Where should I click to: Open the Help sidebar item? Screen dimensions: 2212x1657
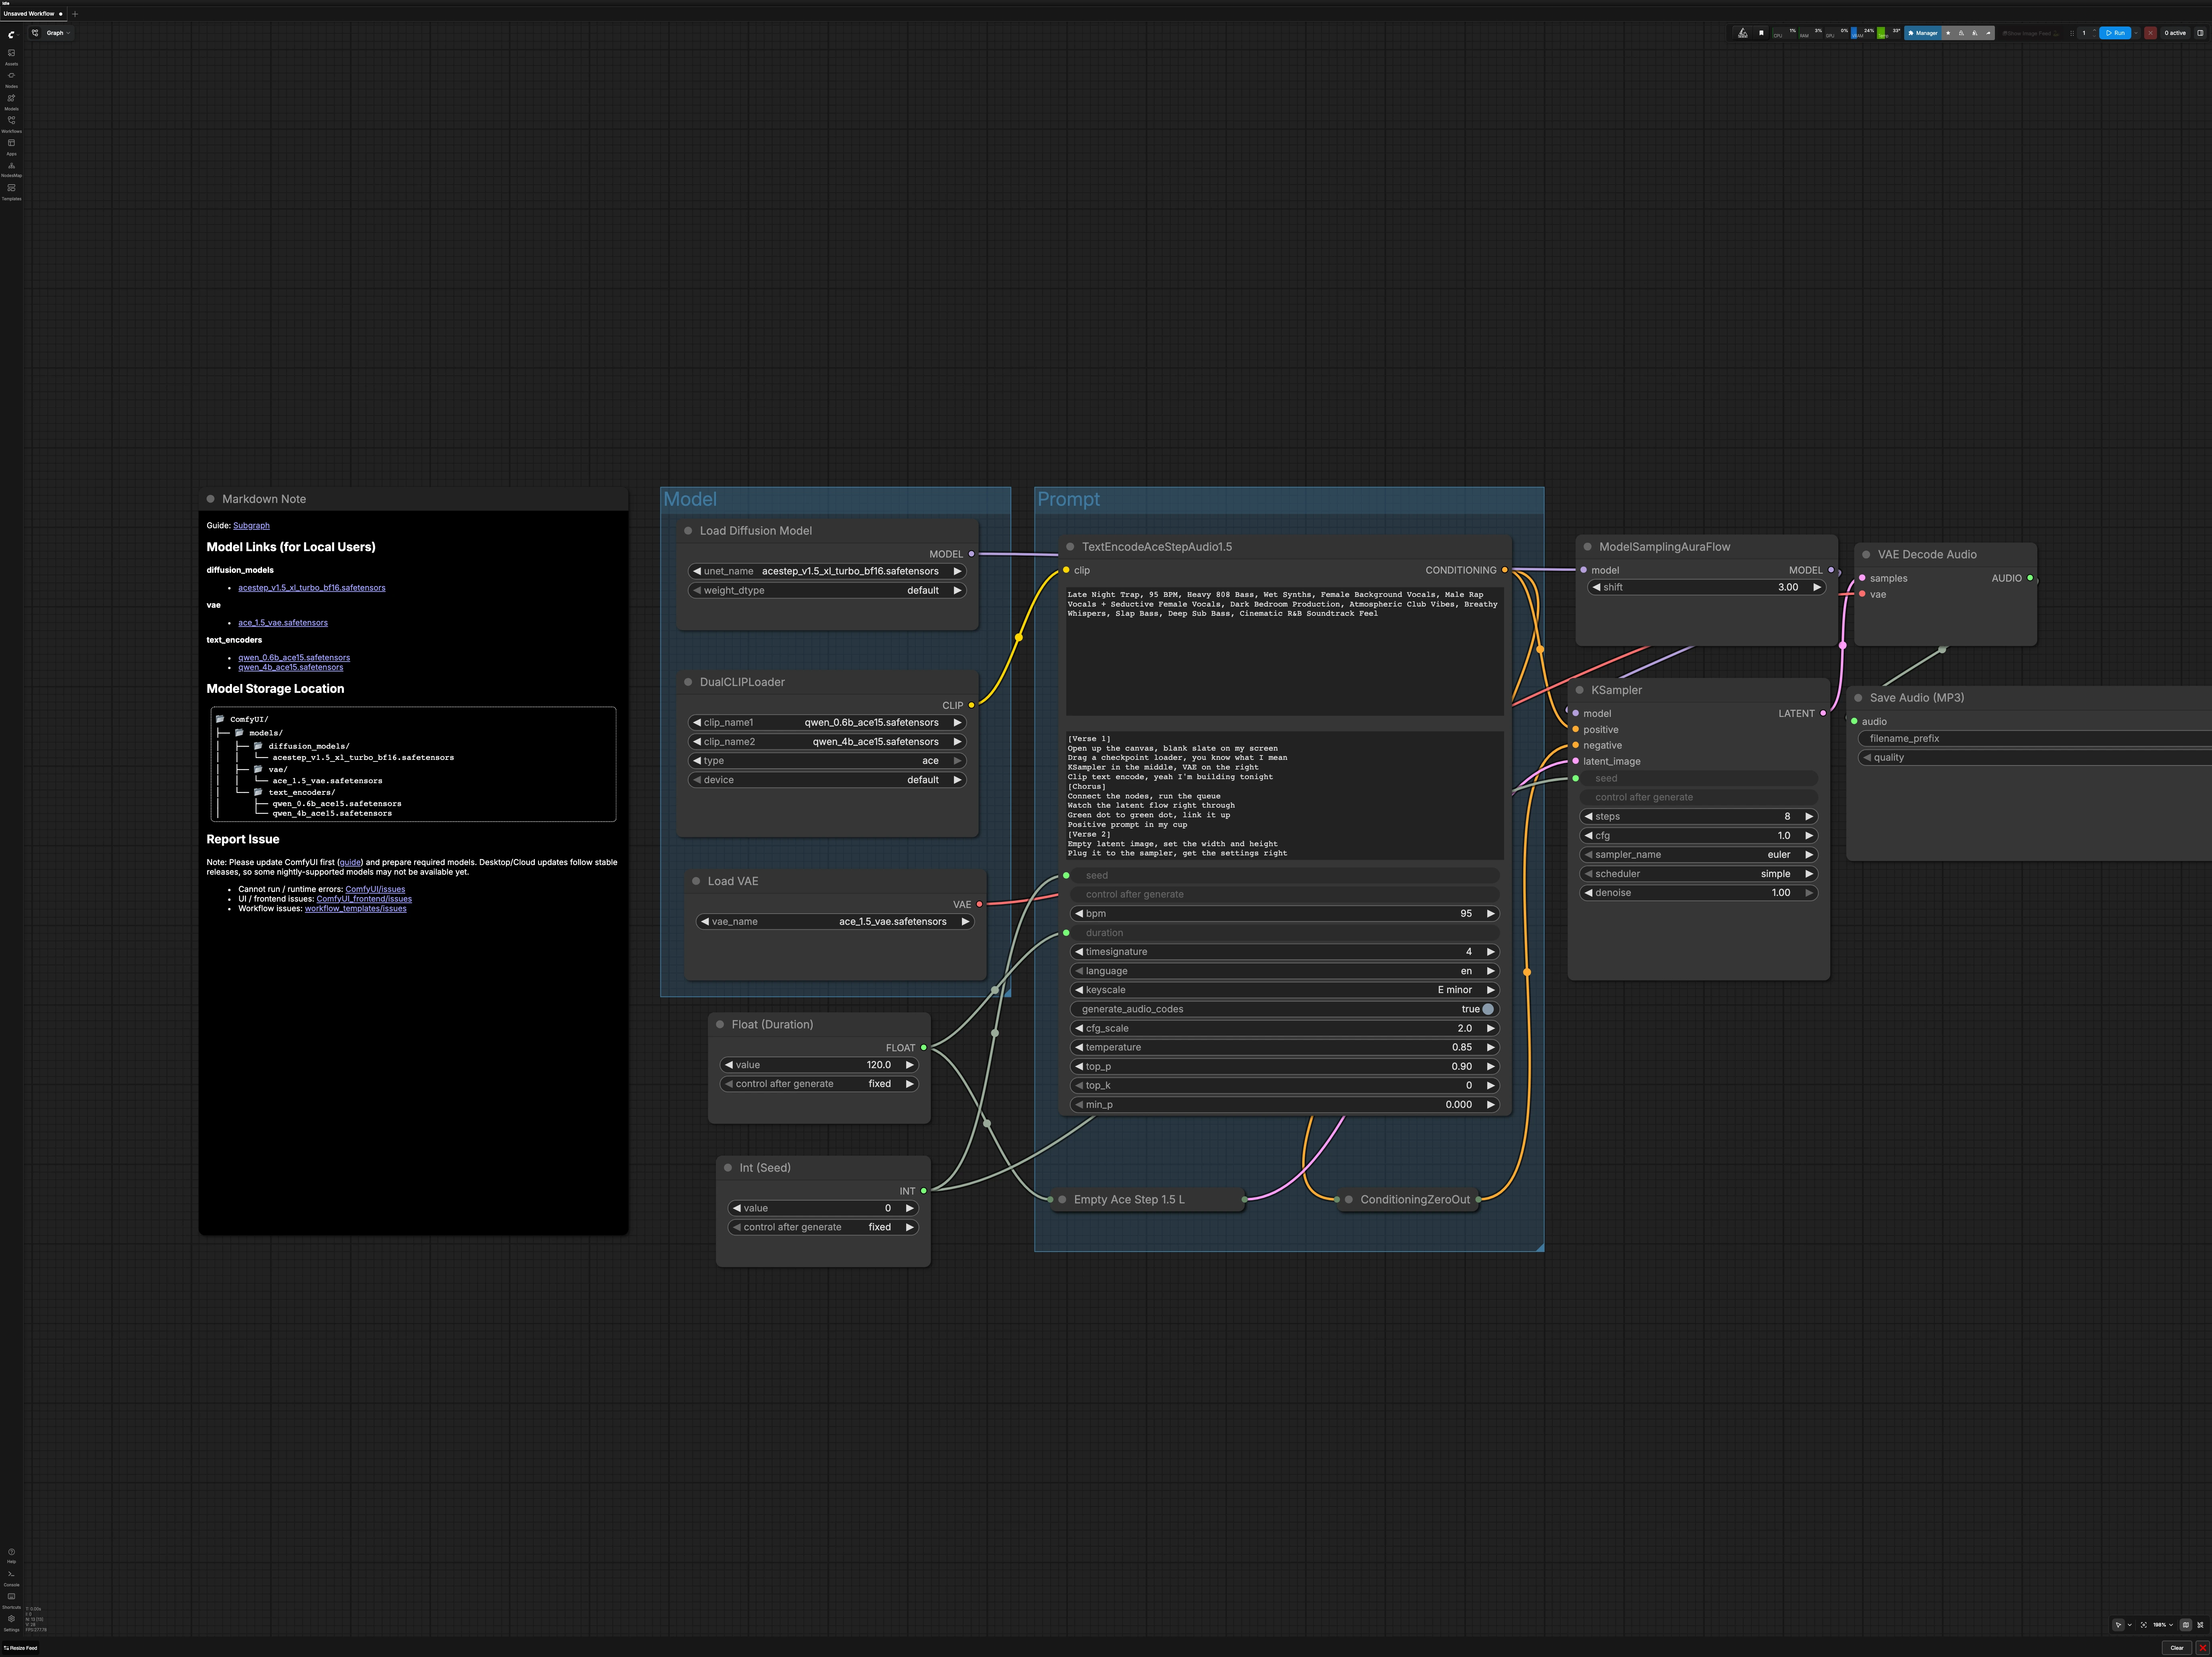pyautogui.click(x=11, y=1555)
